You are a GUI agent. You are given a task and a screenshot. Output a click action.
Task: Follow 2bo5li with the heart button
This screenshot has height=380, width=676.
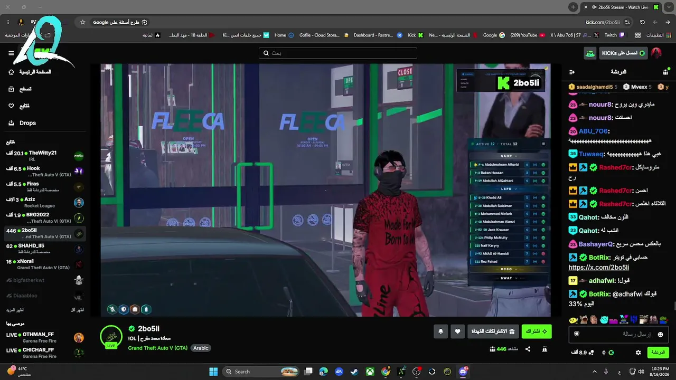coord(458,331)
